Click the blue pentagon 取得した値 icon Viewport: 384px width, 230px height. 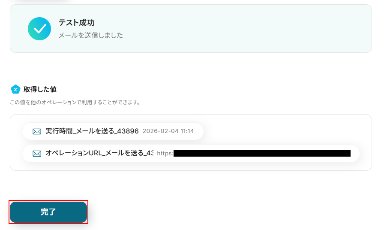pyautogui.click(x=15, y=89)
